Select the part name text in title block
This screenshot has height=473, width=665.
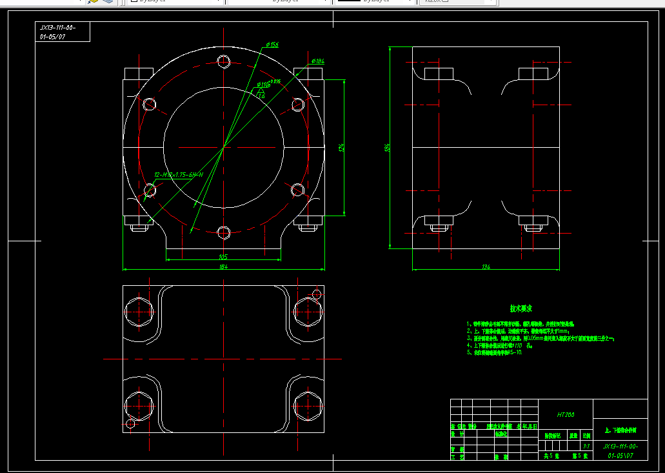point(620,430)
